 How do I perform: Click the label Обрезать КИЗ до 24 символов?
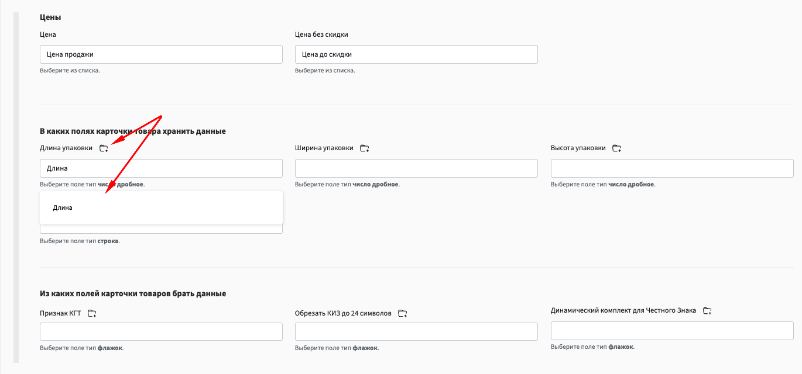[343, 313]
